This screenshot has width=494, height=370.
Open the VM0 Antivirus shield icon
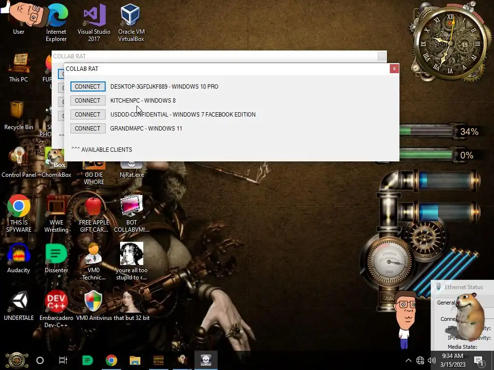tap(93, 306)
